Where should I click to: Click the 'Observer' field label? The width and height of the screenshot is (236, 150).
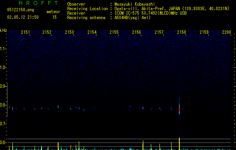point(76,4)
